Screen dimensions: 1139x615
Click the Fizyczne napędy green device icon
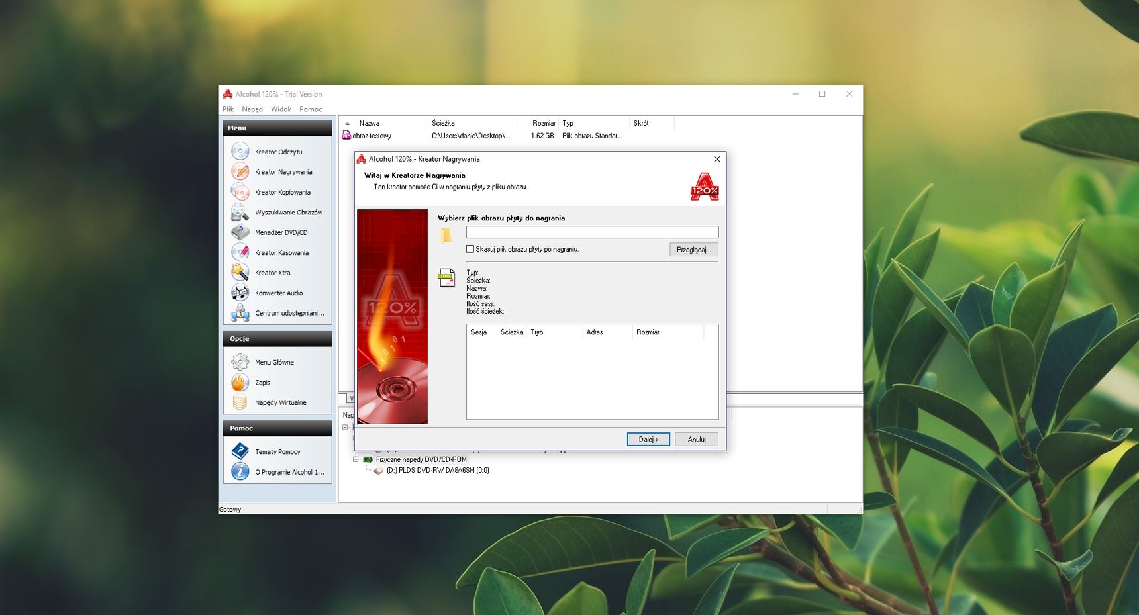pos(368,459)
